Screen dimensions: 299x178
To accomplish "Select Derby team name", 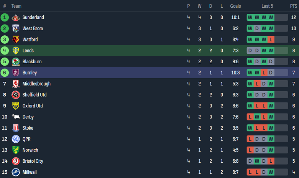I will tap(28, 117).
